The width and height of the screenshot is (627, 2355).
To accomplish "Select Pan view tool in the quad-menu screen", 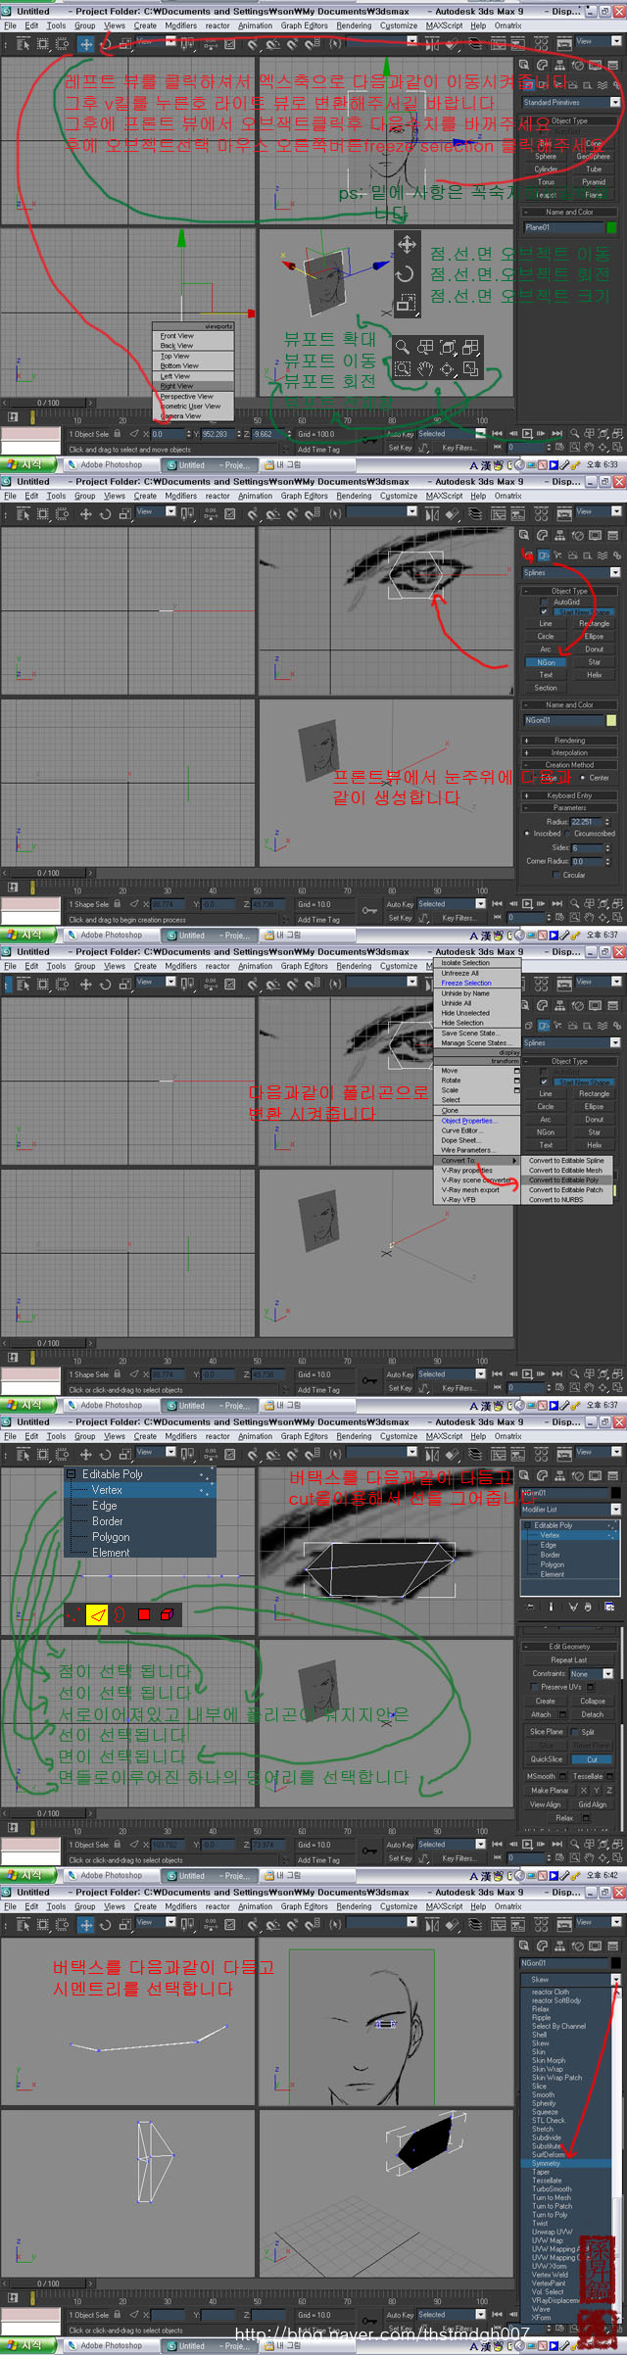I will 587,1388.
